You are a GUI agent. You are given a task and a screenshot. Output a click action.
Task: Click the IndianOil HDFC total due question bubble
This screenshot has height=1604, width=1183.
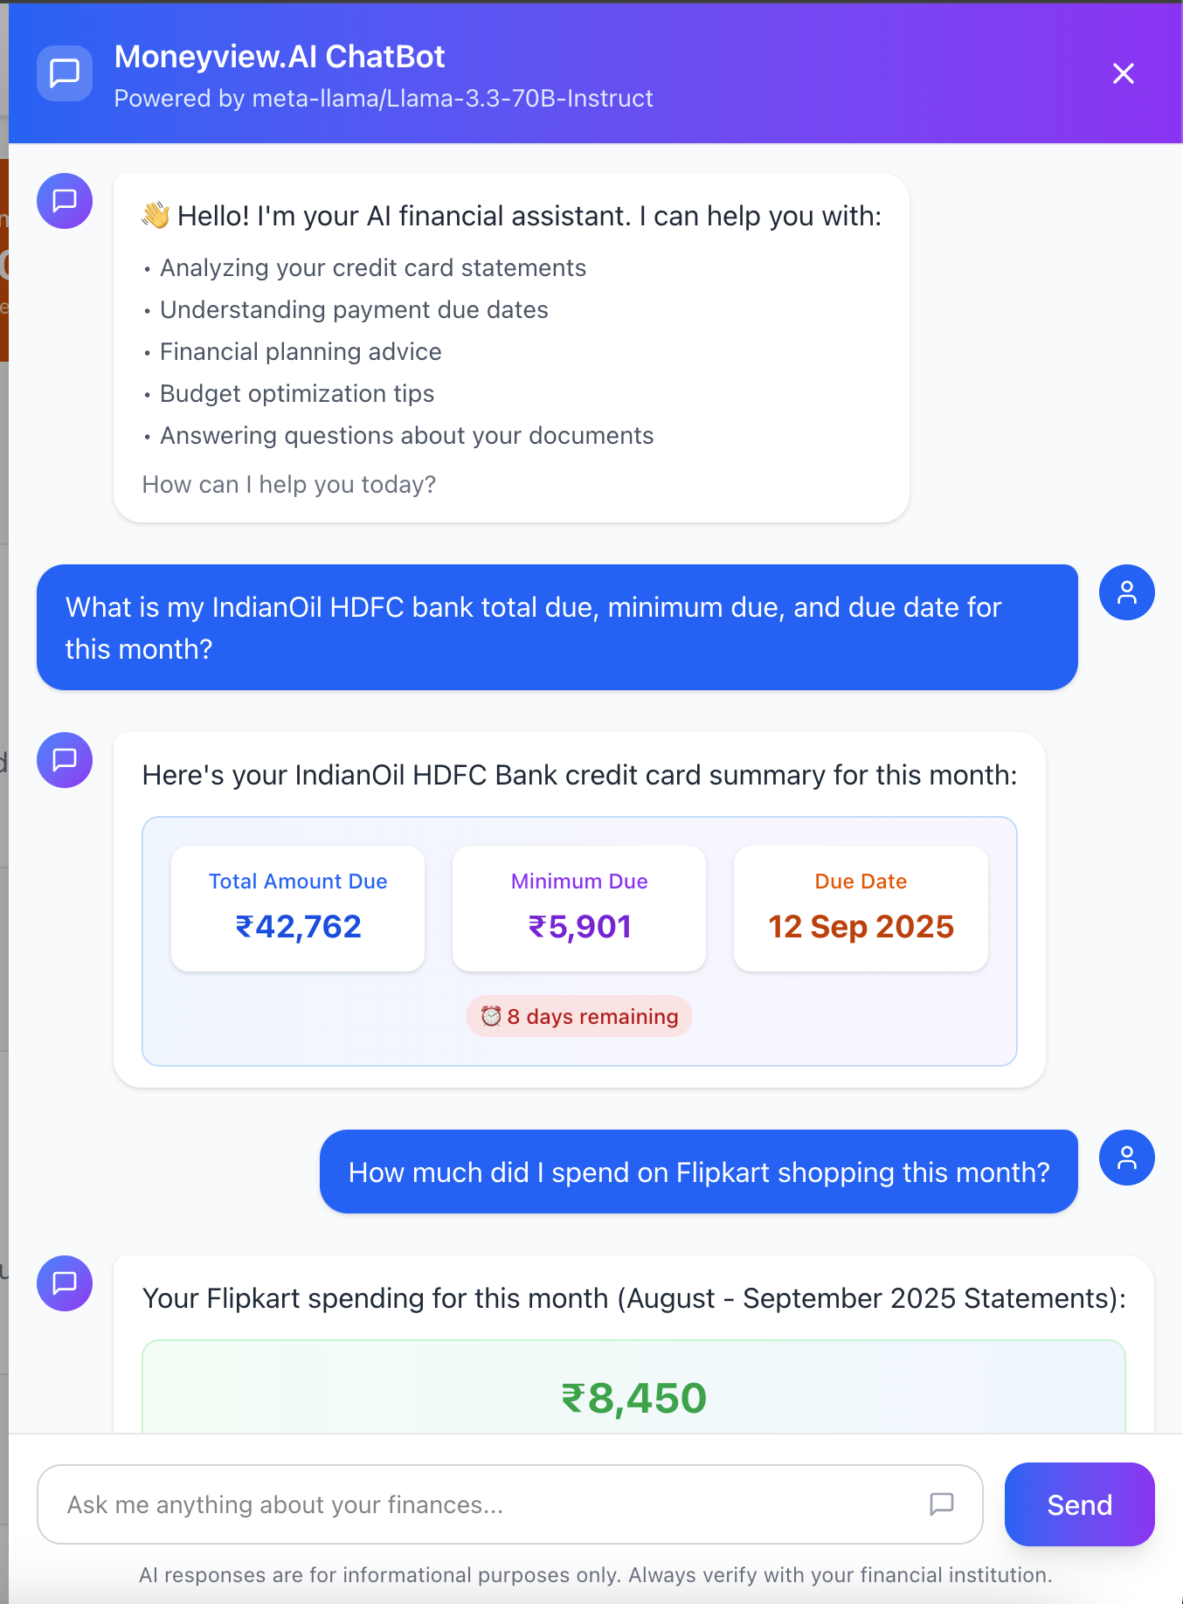coord(557,627)
